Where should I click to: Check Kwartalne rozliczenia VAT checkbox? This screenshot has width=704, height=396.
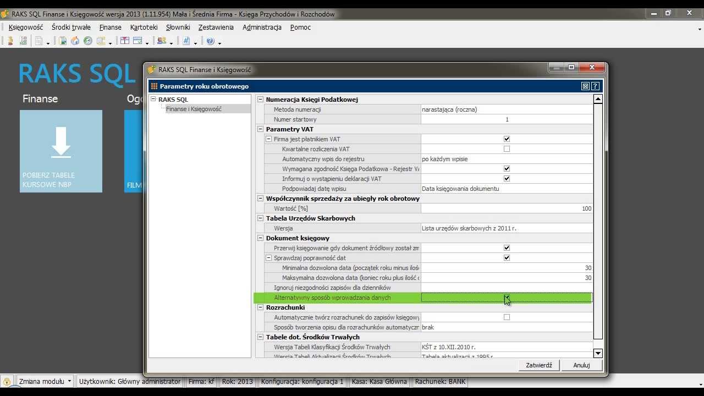507,149
